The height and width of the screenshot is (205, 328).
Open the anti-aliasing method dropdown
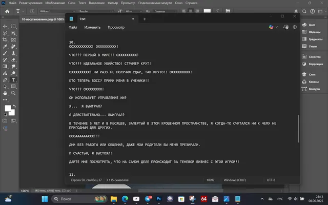click(165, 11)
